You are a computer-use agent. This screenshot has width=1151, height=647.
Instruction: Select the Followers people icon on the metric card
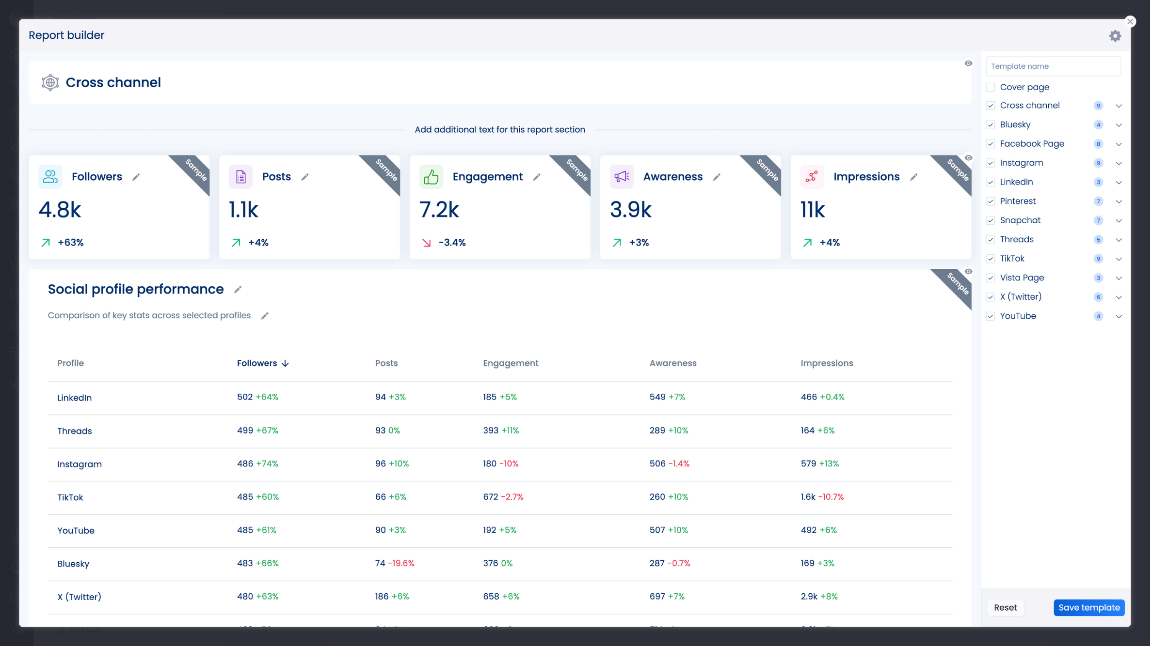pyautogui.click(x=50, y=176)
